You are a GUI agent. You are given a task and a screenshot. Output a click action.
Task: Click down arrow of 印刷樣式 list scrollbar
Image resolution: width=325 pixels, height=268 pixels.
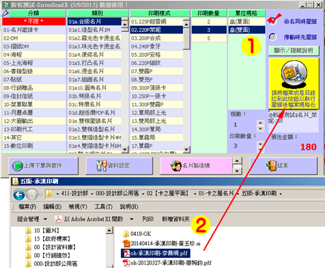click(x=186, y=150)
